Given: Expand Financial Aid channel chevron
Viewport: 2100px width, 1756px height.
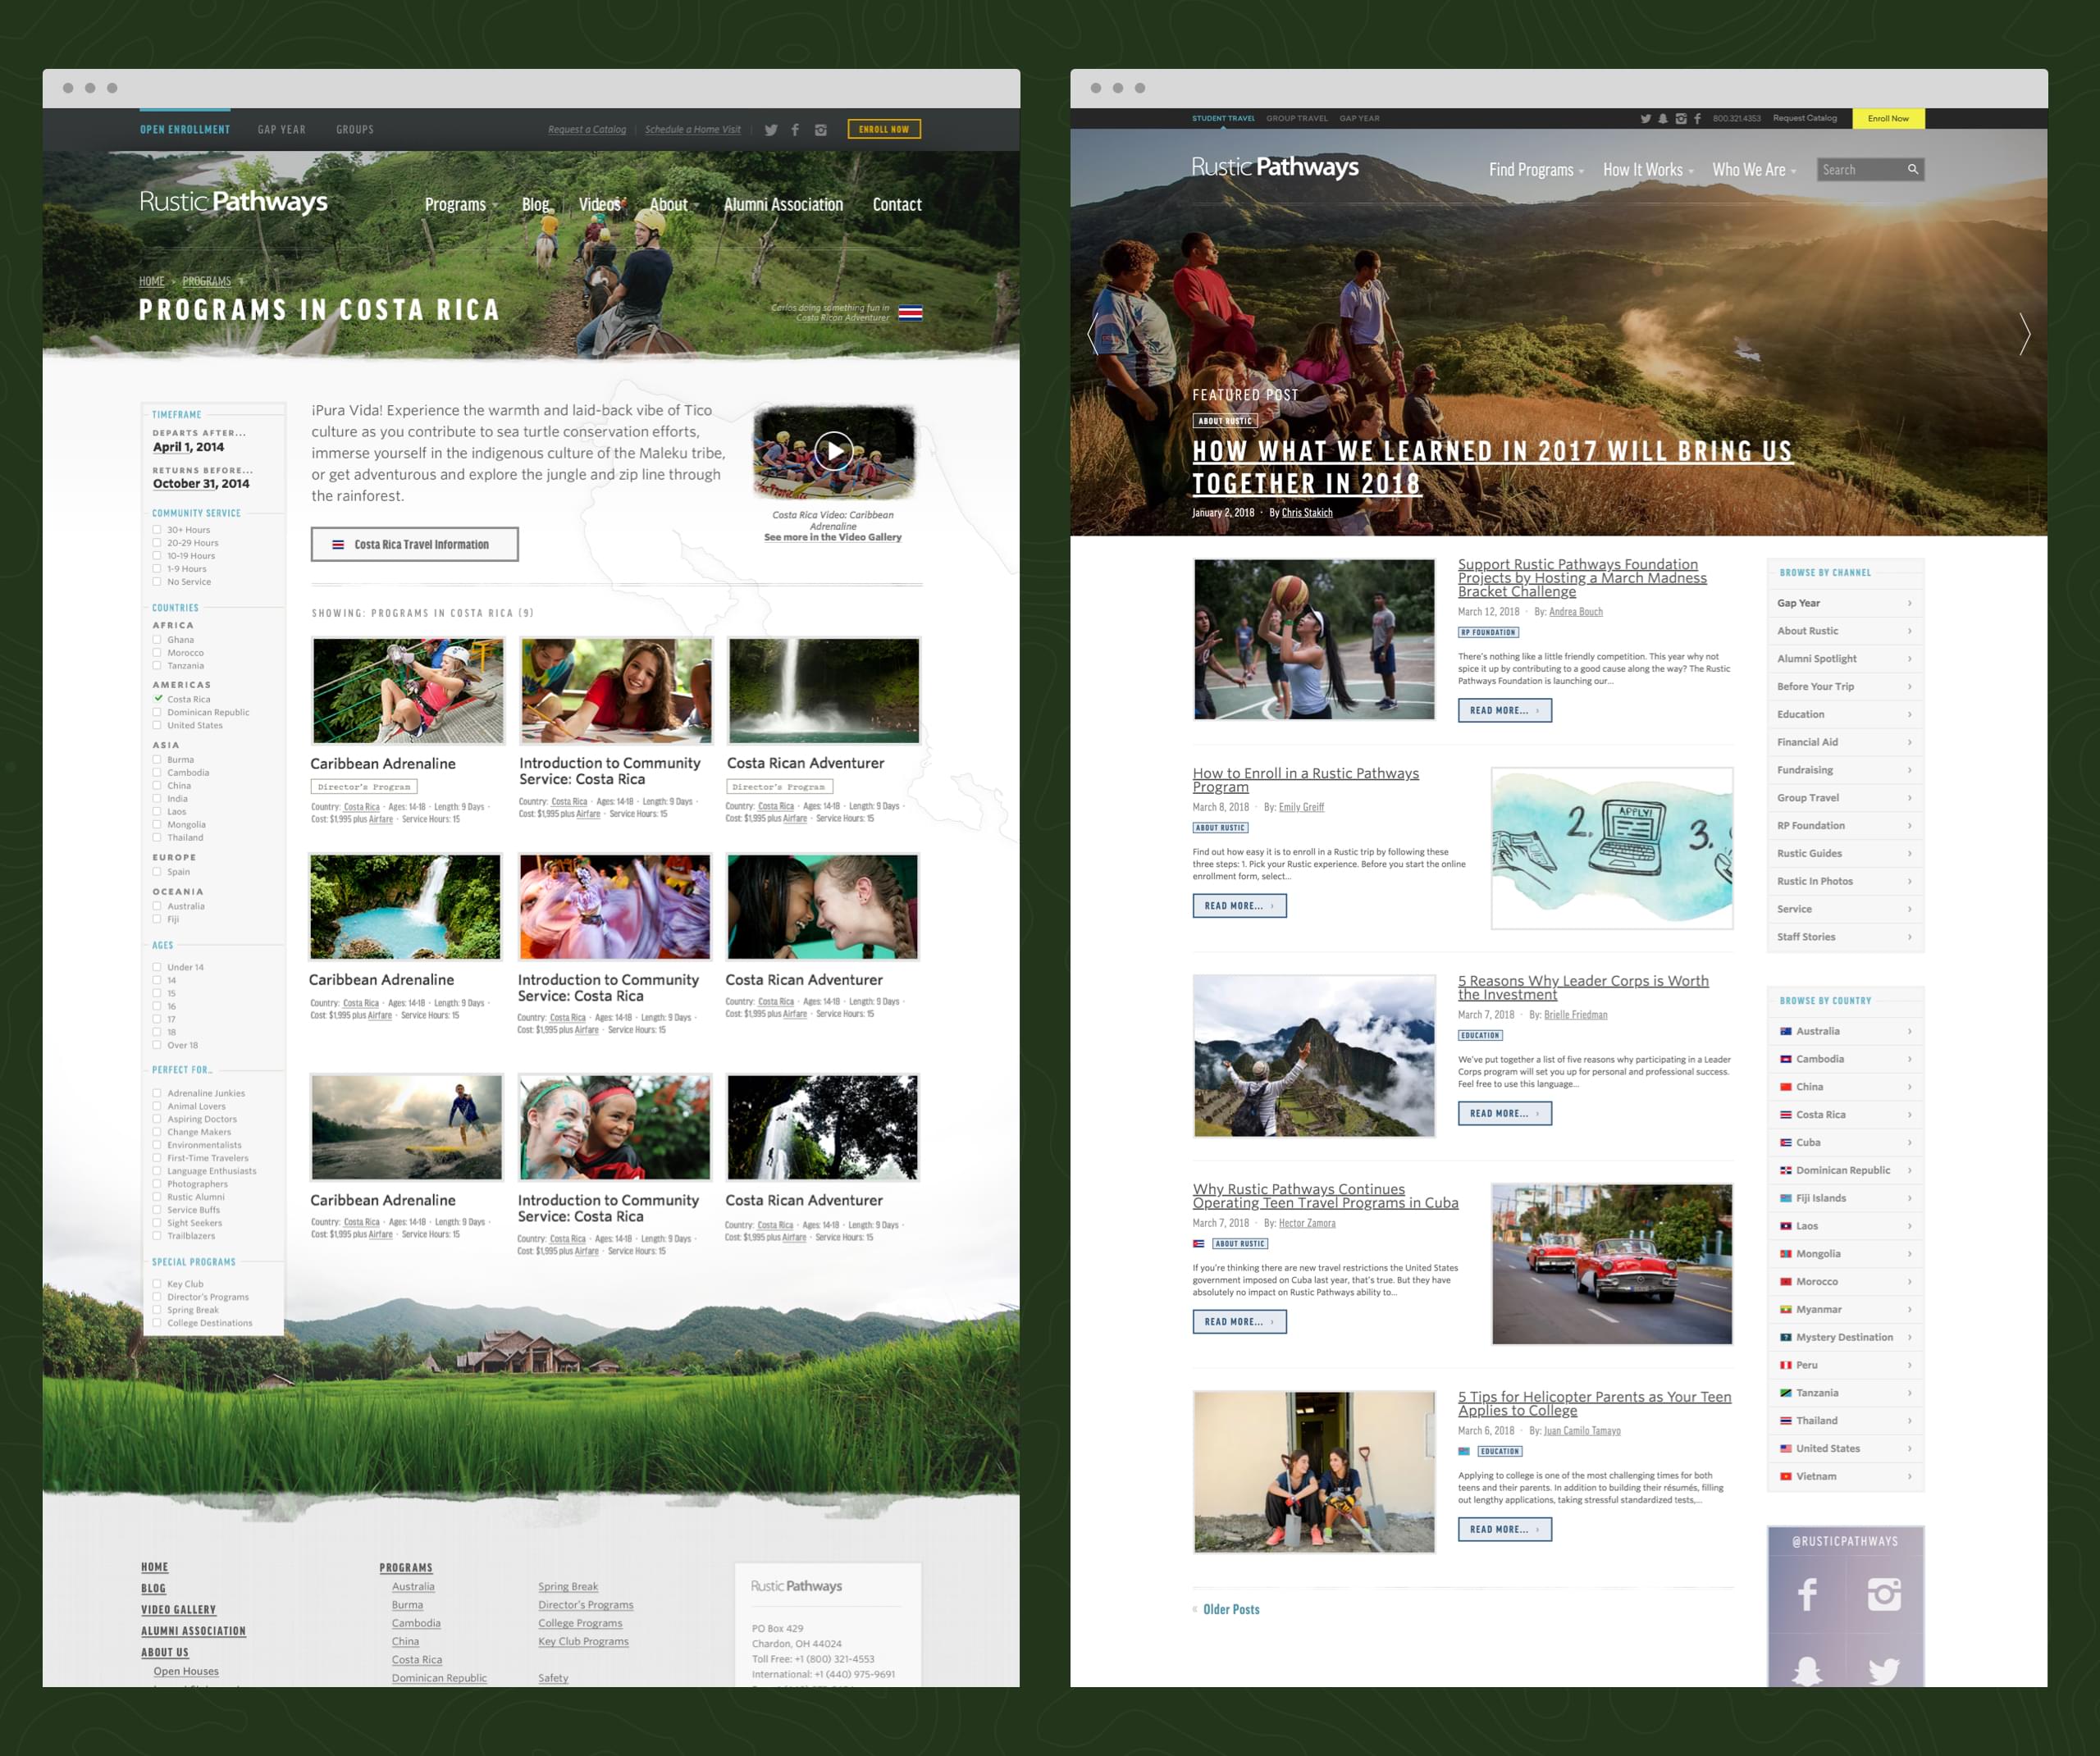Looking at the screenshot, I should click(x=1909, y=742).
